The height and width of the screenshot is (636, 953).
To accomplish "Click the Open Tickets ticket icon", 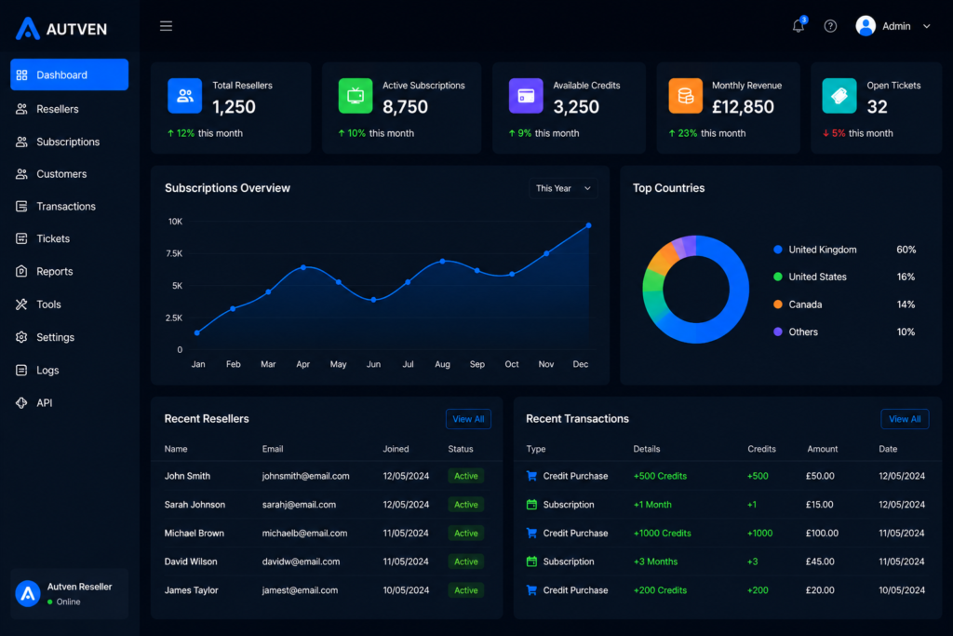I will tap(839, 96).
